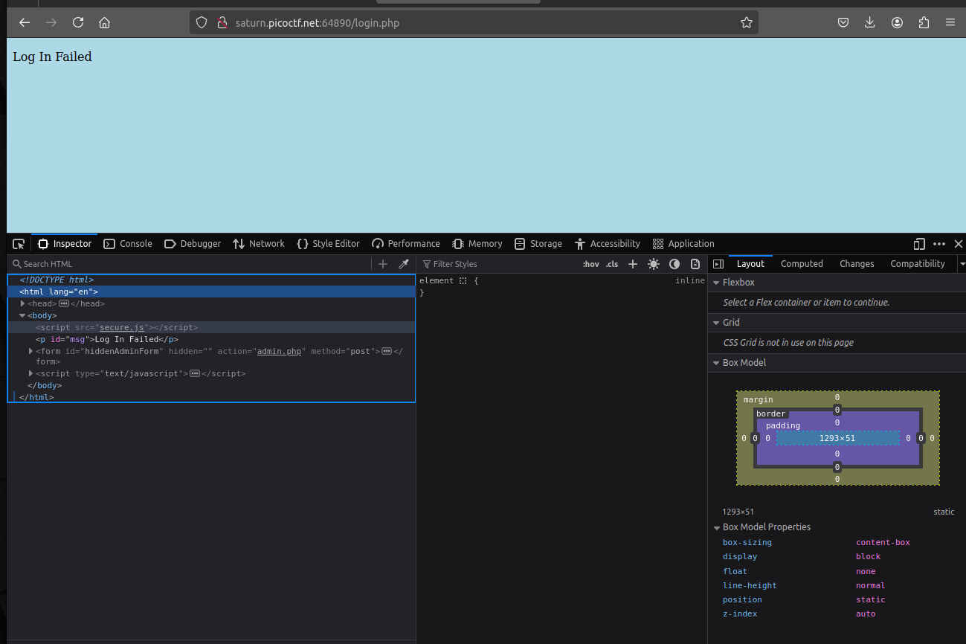Toggle the .cls classes panel
Viewport: 966px width, 644px height.
point(611,264)
